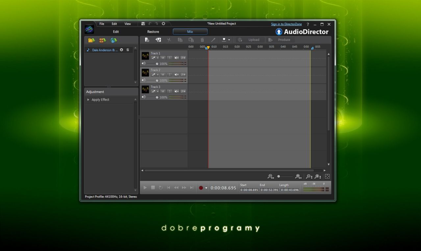
Task: Click the Track 3 audio channel speaker button
Action: click(x=176, y=91)
